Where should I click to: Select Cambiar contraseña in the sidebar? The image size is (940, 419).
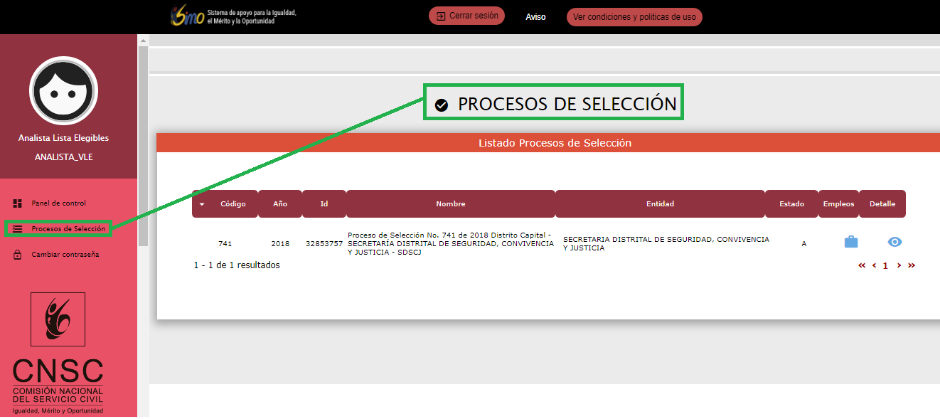pyautogui.click(x=65, y=255)
